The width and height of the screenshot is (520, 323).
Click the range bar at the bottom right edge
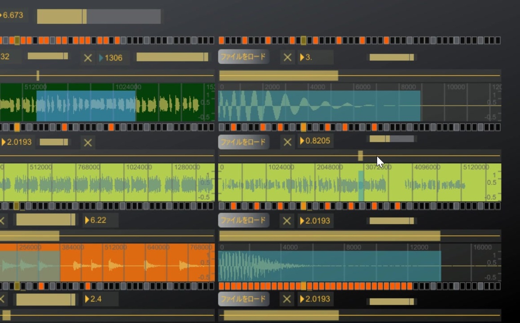(281, 315)
